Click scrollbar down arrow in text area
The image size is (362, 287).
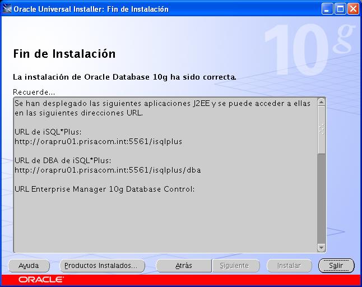[x=321, y=248]
